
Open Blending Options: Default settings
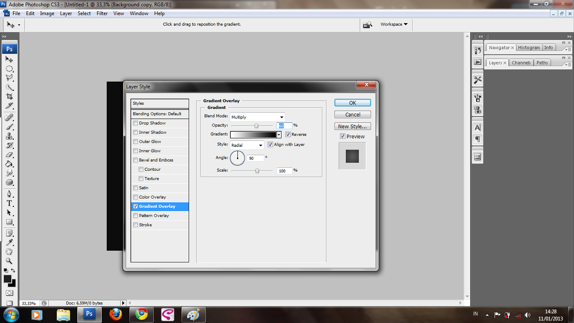(160, 114)
